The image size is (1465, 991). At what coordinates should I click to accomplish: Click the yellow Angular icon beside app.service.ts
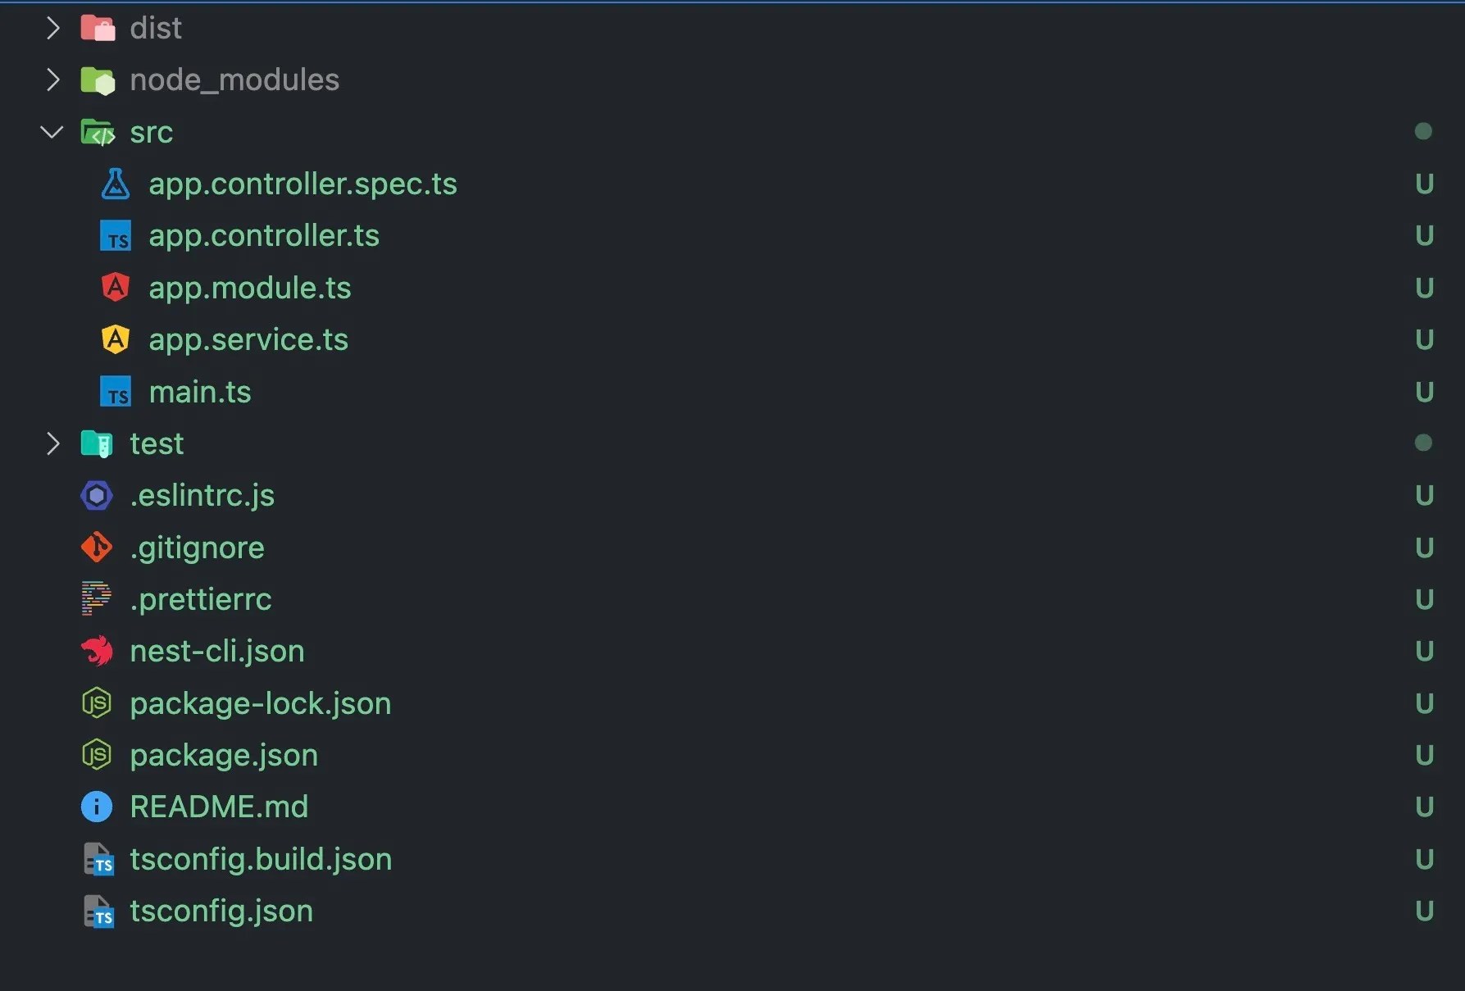coord(115,339)
